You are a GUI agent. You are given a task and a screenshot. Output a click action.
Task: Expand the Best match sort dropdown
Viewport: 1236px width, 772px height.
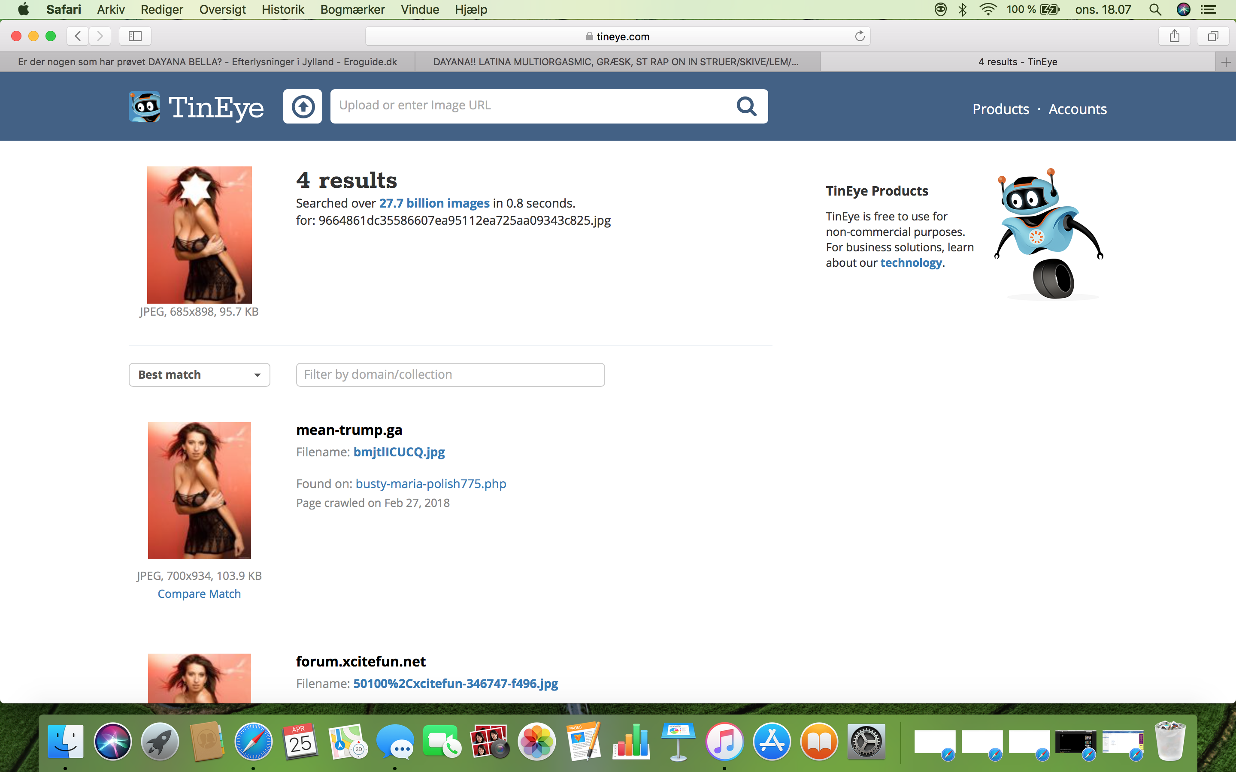point(199,375)
